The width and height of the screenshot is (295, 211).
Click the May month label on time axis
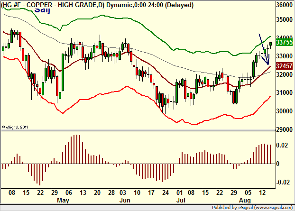coord(63,200)
